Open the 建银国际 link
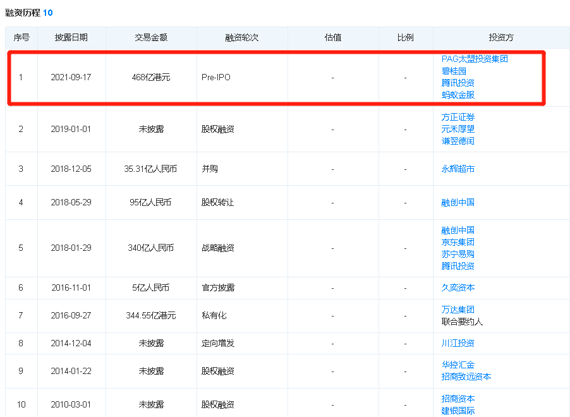Viewport: 570px width, 417px height. pyautogui.click(x=458, y=411)
